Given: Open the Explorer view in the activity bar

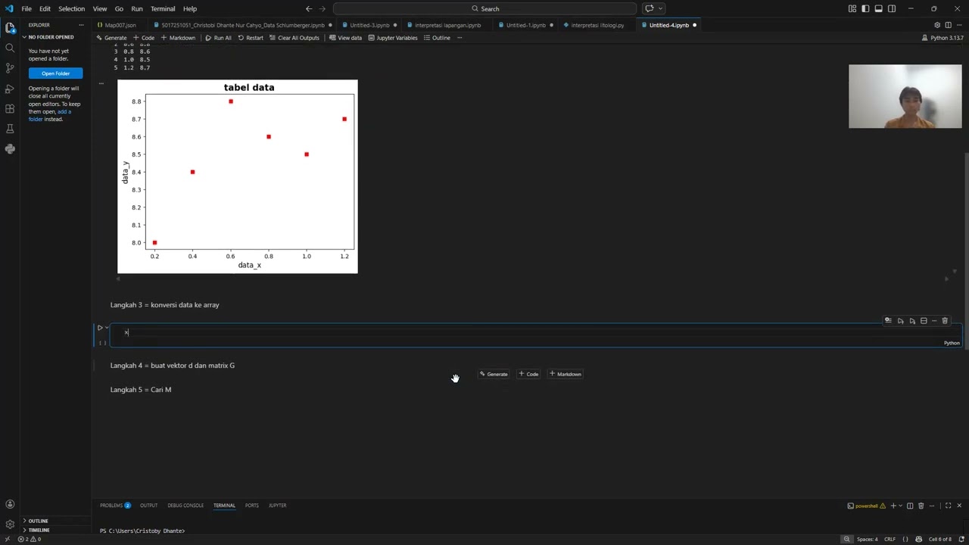Looking at the screenshot, I should pyautogui.click(x=10, y=28).
